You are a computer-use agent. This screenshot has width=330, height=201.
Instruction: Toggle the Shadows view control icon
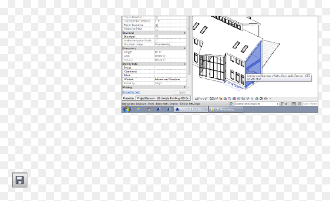pyautogui.click(x=225, y=99)
